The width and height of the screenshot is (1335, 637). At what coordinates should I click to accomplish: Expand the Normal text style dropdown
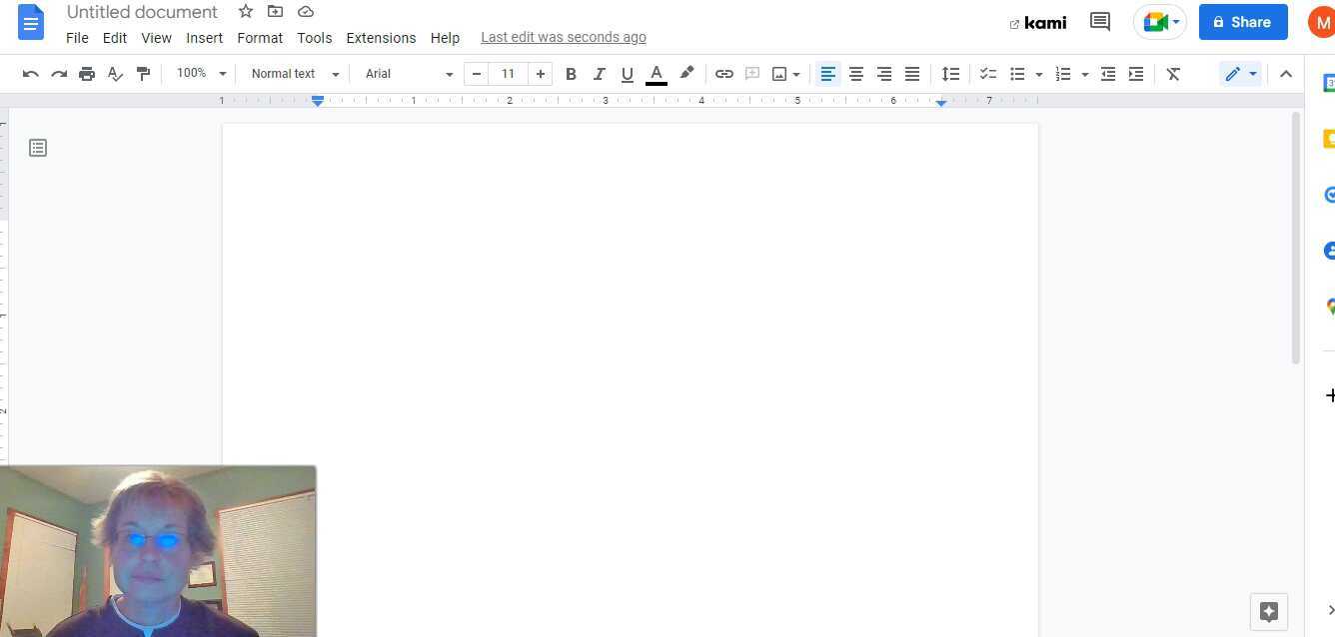pos(295,74)
